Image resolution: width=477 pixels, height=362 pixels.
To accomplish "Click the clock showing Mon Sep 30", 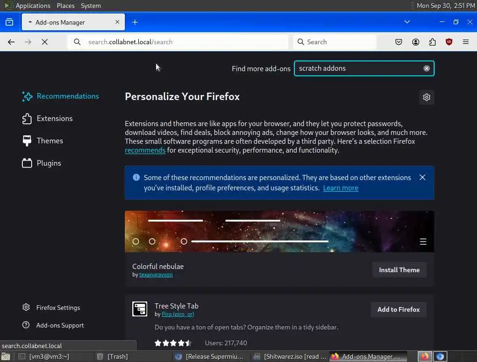I will point(446,6).
